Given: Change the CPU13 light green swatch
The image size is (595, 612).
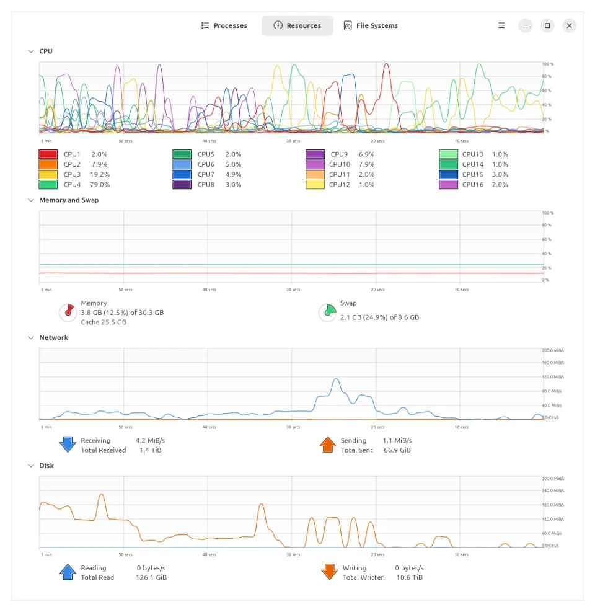Looking at the screenshot, I should pyautogui.click(x=448, y=154).
